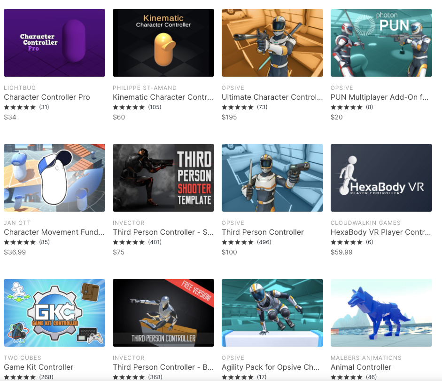442x381 pixels.
Task: Click the Agility Pack for Opsive title
Action: (x=271, y=367)
